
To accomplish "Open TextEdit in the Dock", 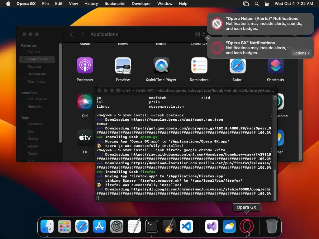I will [134, 226].
